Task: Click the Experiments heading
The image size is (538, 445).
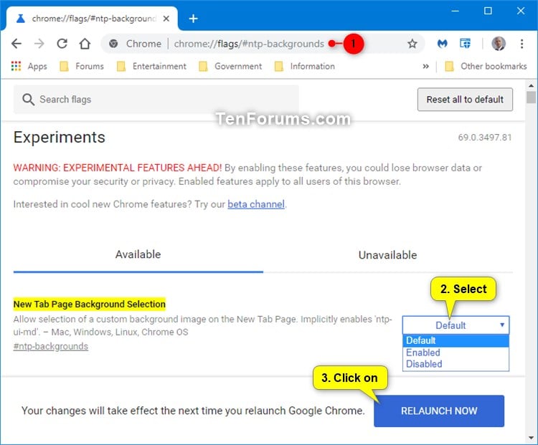Action: (60, 137)
